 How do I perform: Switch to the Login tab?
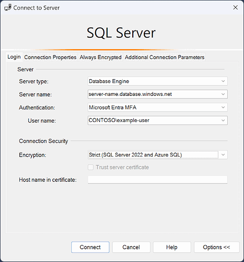14,57
